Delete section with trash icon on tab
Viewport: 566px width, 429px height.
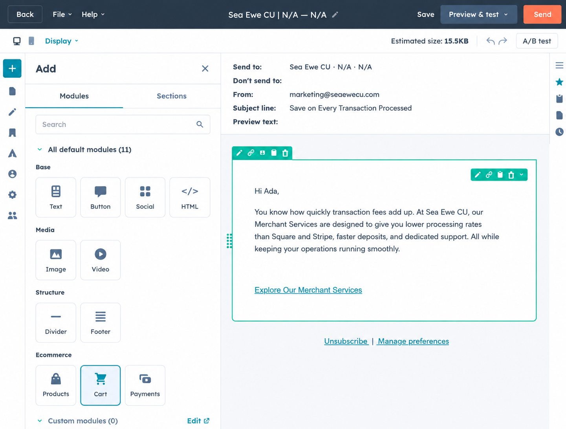[285, 153]
